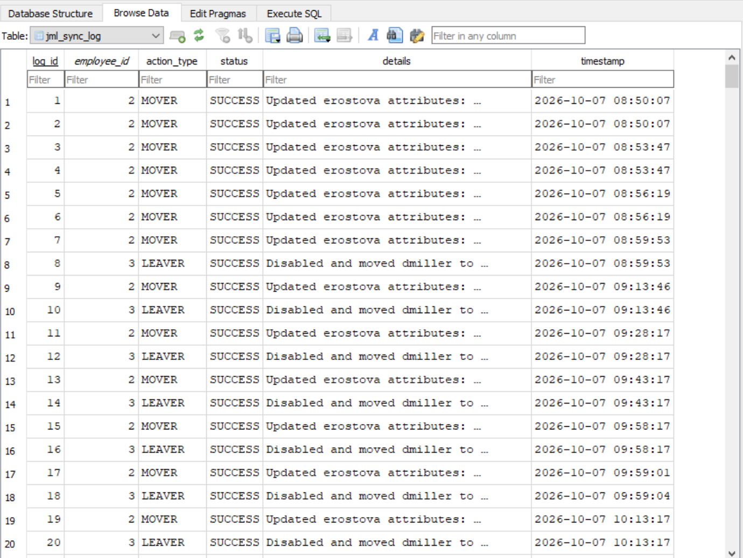Click the action_type filter field
The height and width of the screenshot is (558, 743).
click(x=173, y=80)
